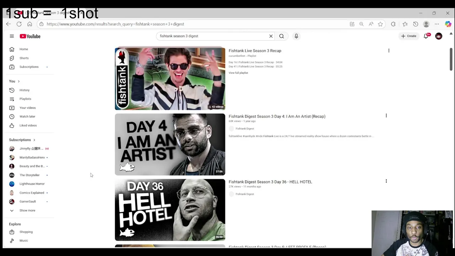Open browser zoom magnifier icon in address bar
455x256 pixels.
[x=361, y=24]
